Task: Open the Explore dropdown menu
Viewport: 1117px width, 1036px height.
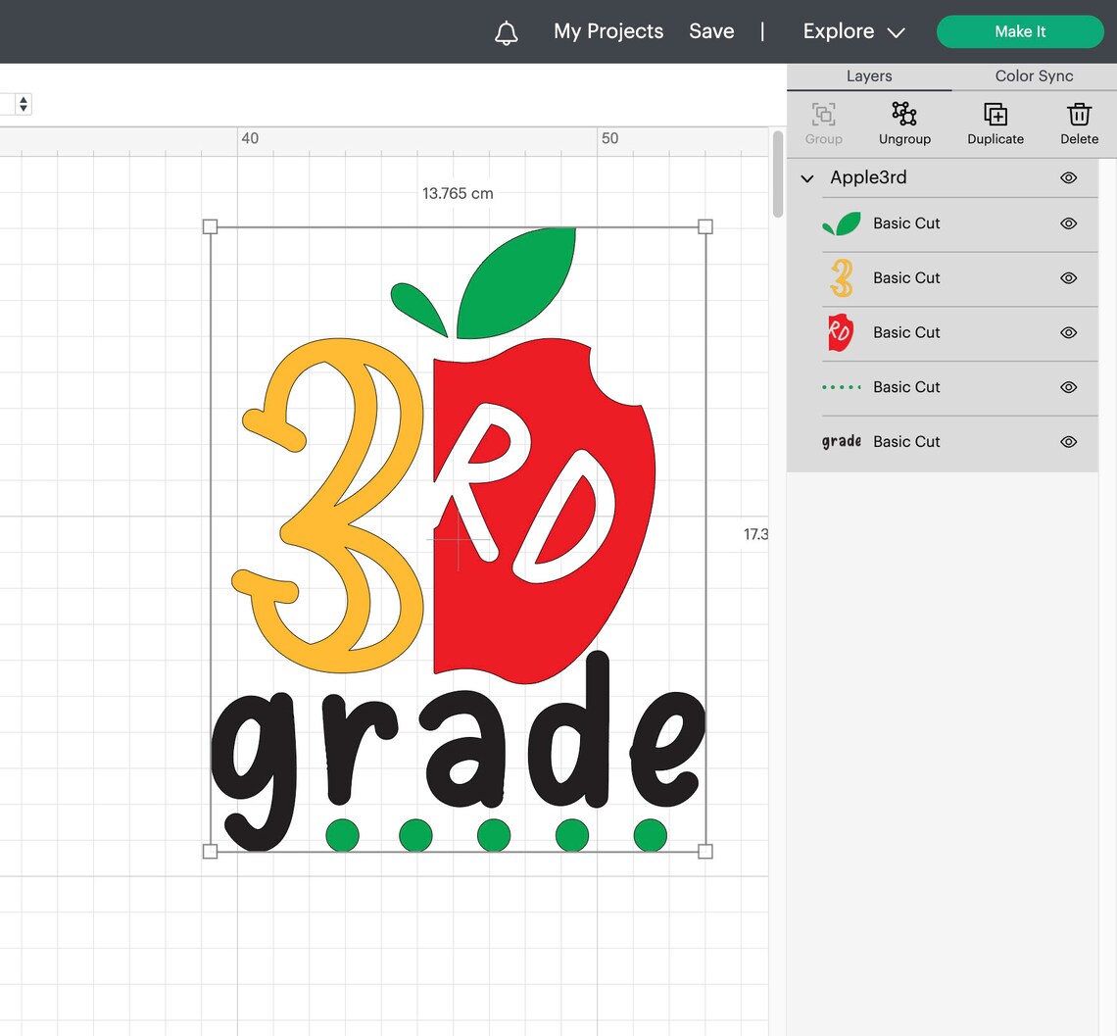Action: pos(851,31)
